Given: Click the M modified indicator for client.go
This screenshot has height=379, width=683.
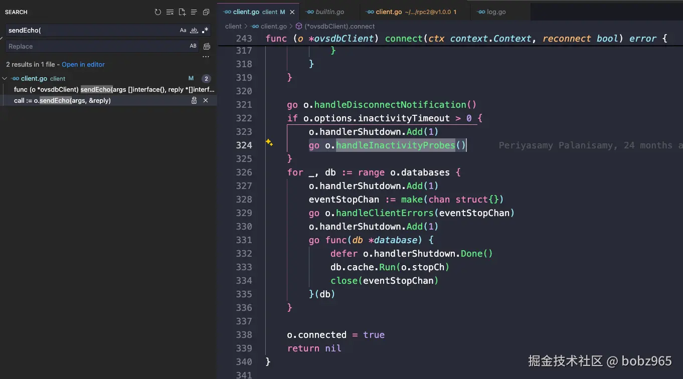Looking at the screenshot, I should pyautogui.click(x=191, y=78).
